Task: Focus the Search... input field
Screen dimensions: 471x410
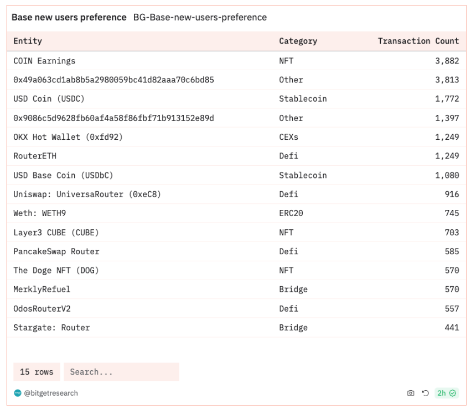Action: point(121,372)
